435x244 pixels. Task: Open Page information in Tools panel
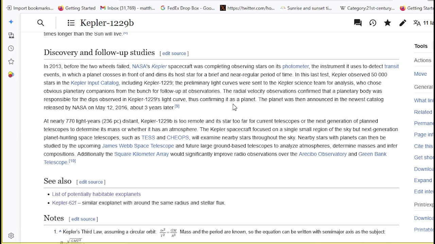click(x=424, y=135)
